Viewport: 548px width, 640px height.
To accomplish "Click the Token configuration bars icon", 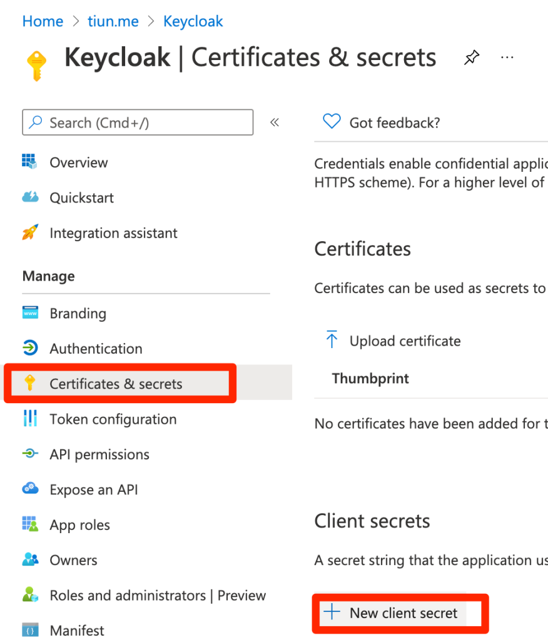I will pyautogui.click(x=30, y=418).
